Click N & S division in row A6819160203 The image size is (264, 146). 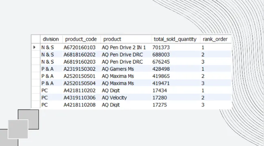pos(48,62)
